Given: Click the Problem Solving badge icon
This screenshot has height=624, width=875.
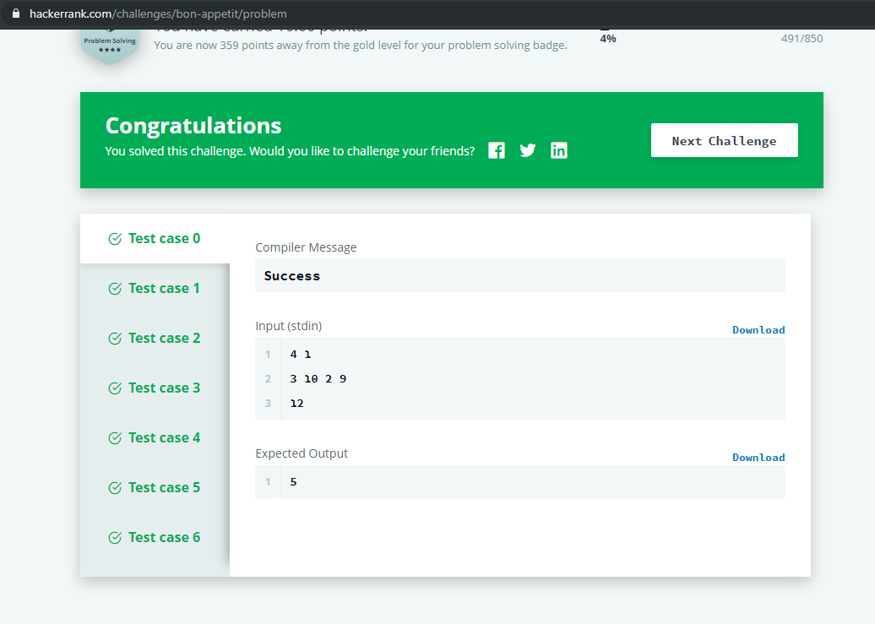Looking at the screenshot, I should [x=110, y=46].
